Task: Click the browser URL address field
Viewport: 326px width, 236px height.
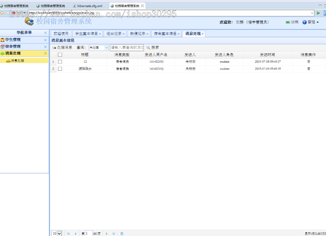Action: (169, 13)
